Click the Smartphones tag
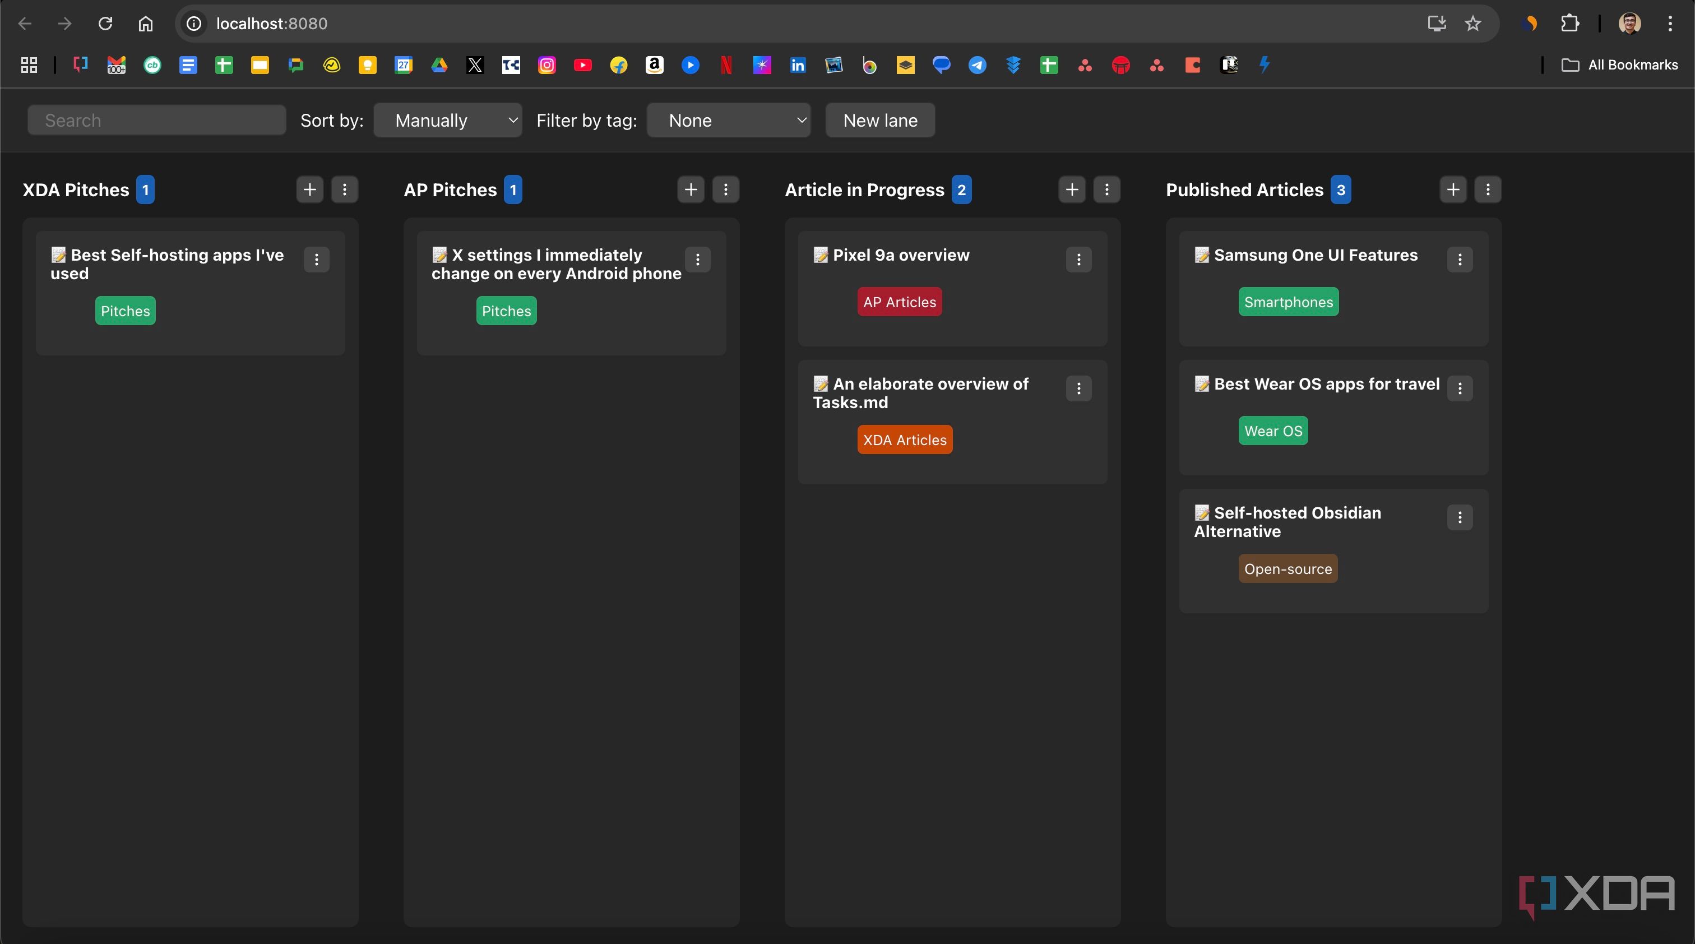Viewport: 1695px width, 944px height. tap(1289, 301)
